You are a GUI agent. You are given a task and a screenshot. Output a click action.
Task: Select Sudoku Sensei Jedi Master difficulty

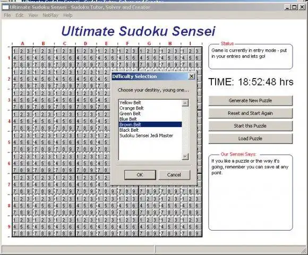(x=150, y=135)
